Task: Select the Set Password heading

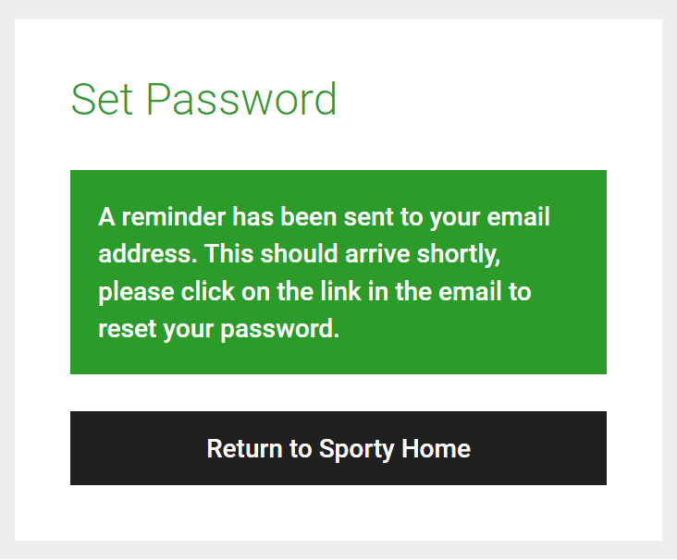Action: pos(203,99)
